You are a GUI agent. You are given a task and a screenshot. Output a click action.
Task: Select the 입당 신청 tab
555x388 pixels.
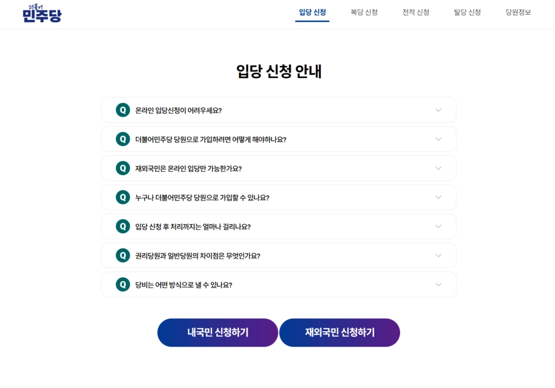click(x=312, y=12)
